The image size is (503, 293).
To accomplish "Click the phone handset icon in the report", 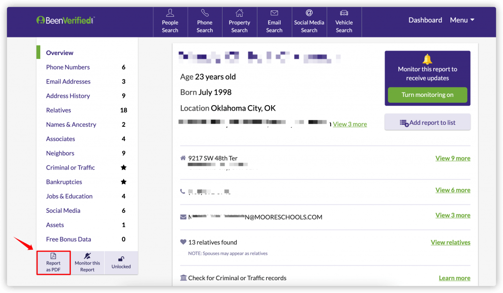I will 183,191.
